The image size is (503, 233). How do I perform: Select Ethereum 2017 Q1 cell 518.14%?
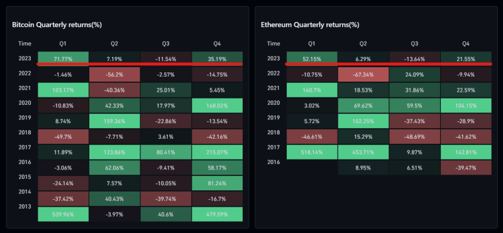[312, 152]
